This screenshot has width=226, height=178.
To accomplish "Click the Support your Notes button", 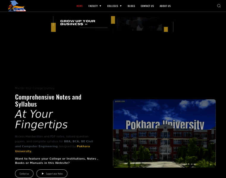I will pyautogui.click(x=52, y=174).
